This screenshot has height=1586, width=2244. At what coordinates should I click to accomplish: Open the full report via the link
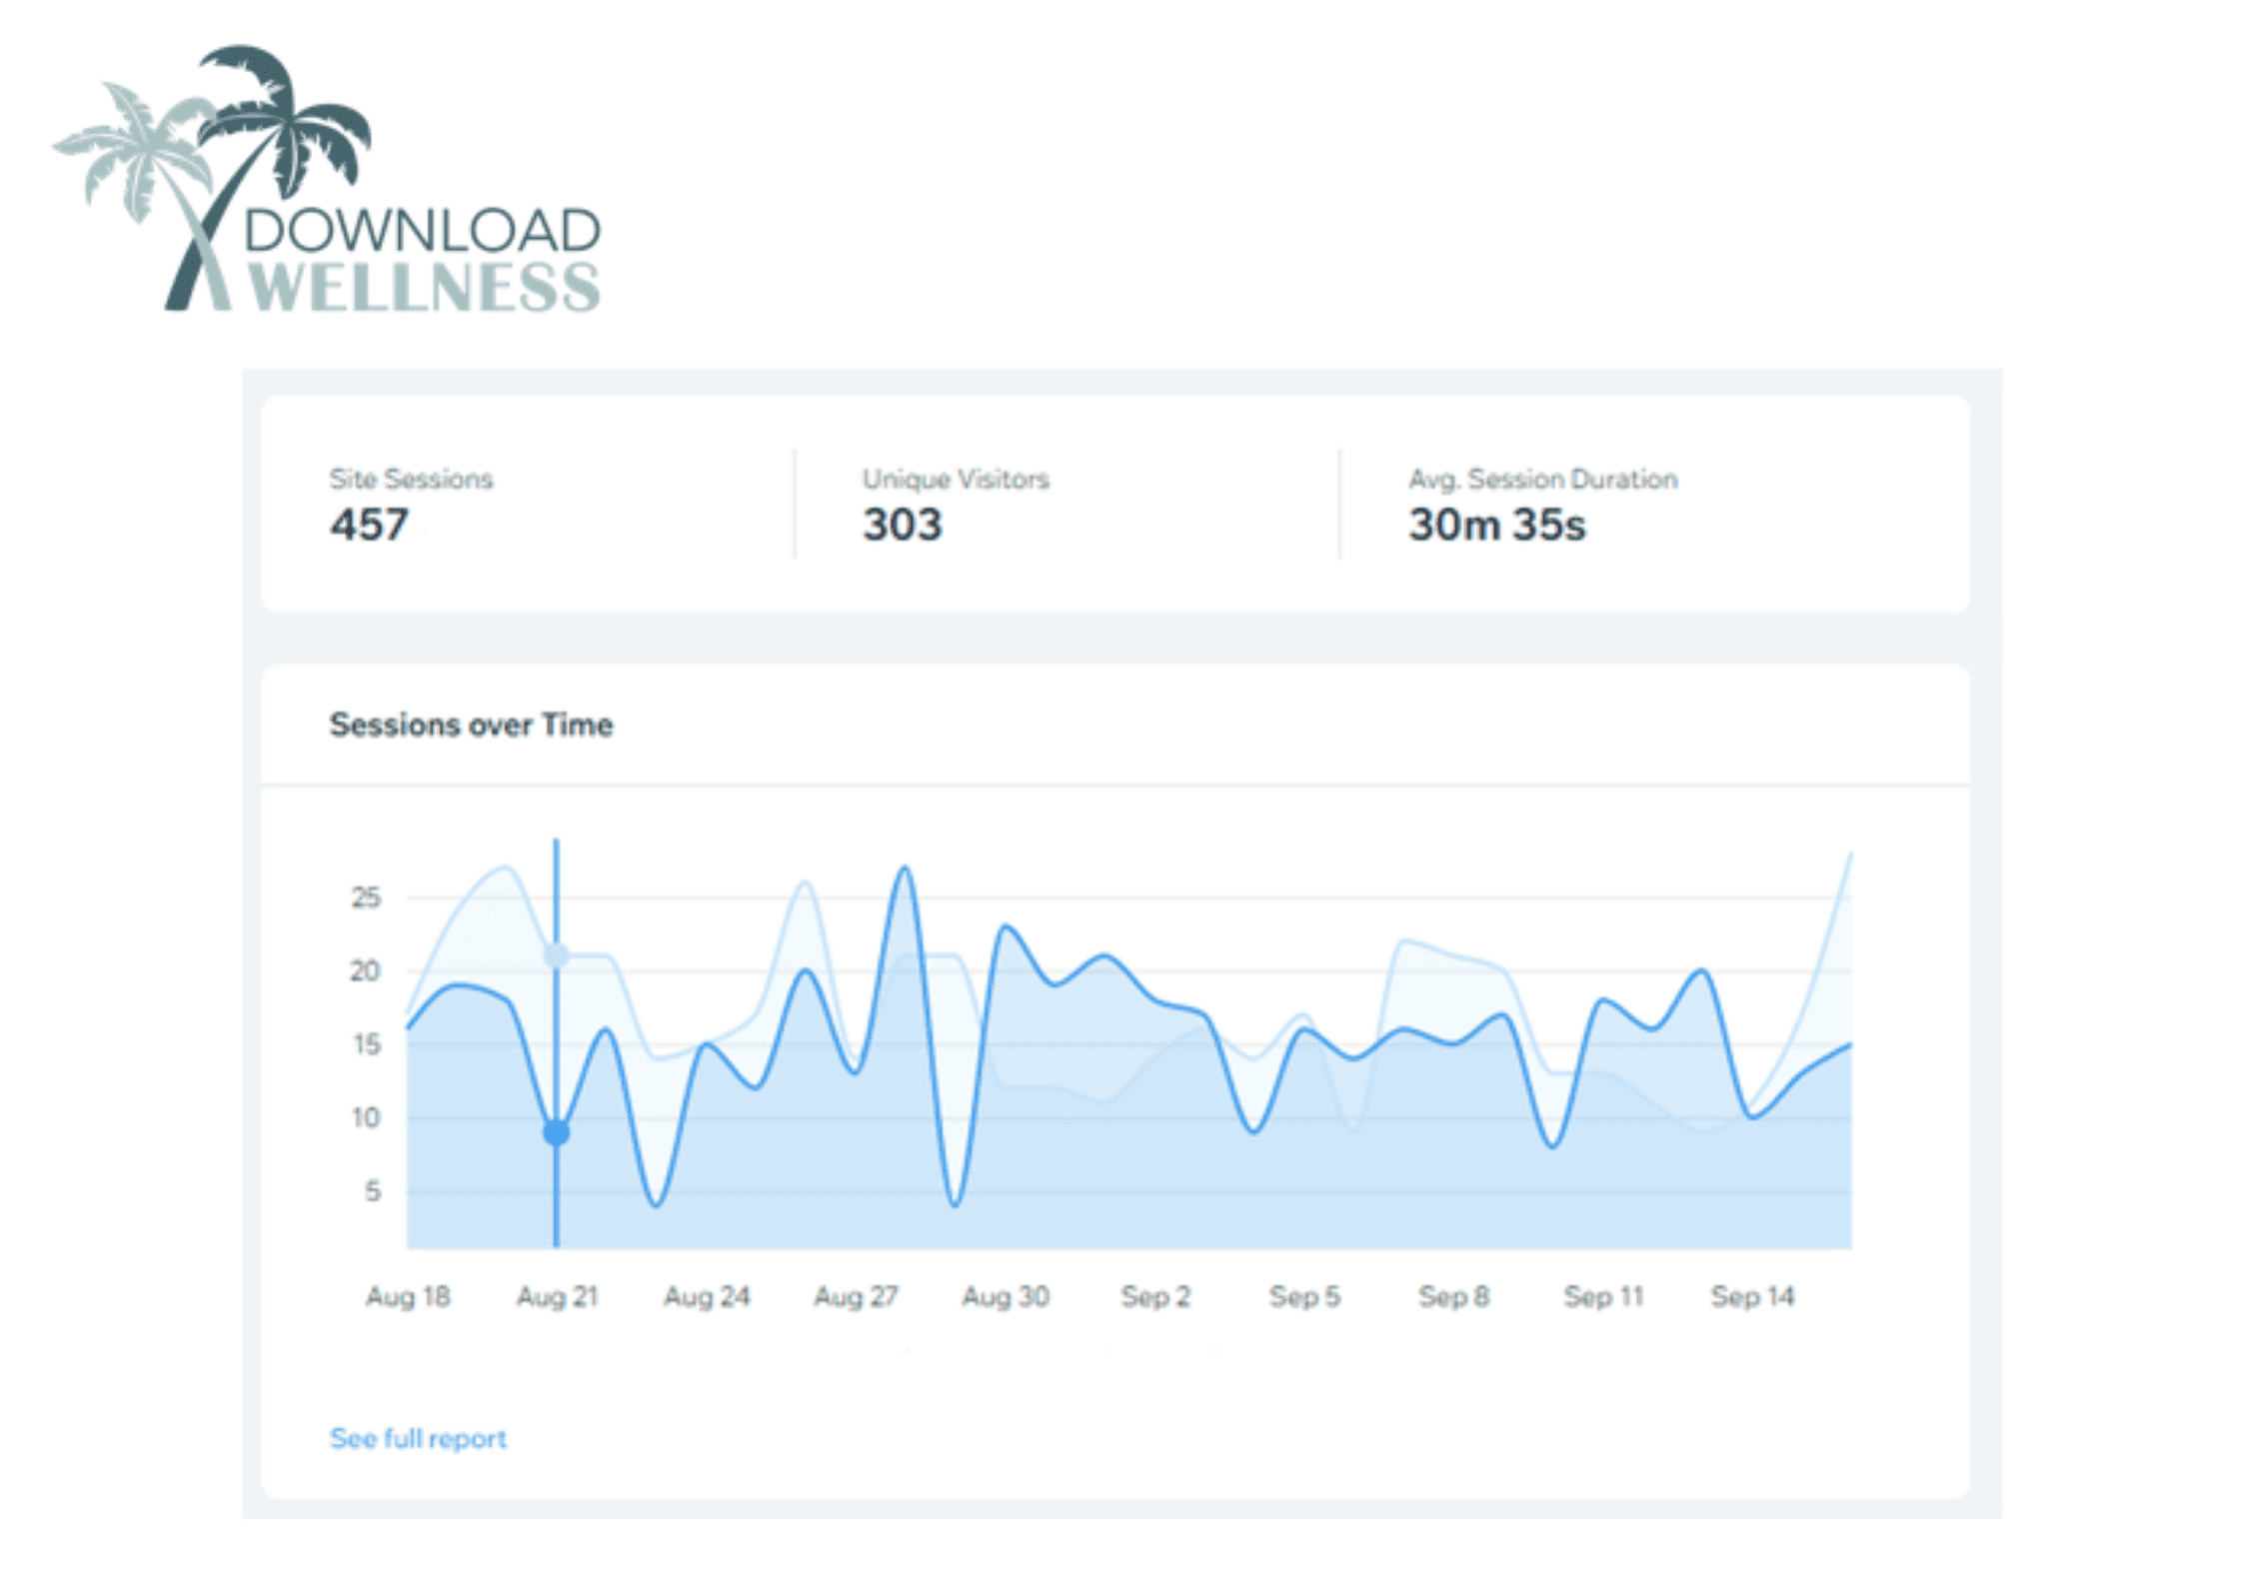[x=419, y=1437]
